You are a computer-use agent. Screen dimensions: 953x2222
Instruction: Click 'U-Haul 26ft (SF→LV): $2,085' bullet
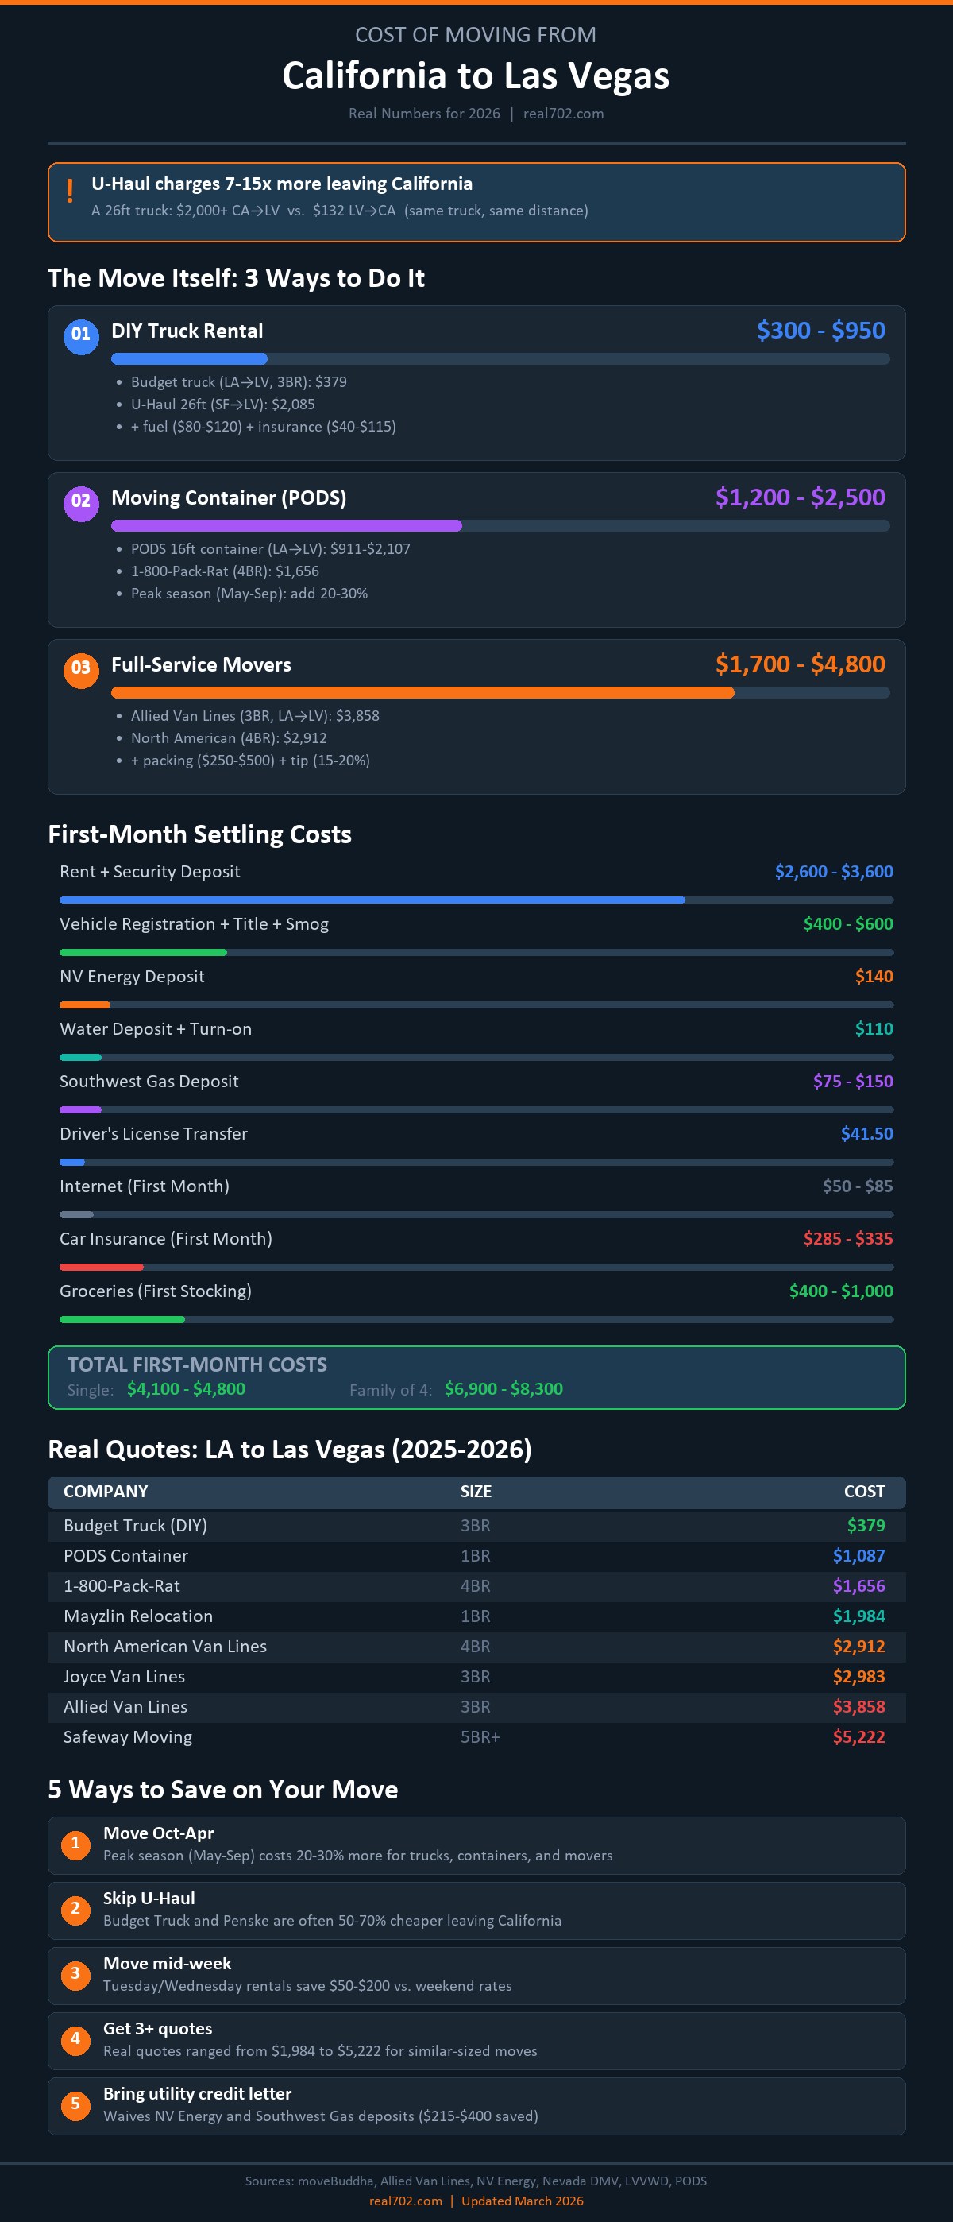click(222, 405)
